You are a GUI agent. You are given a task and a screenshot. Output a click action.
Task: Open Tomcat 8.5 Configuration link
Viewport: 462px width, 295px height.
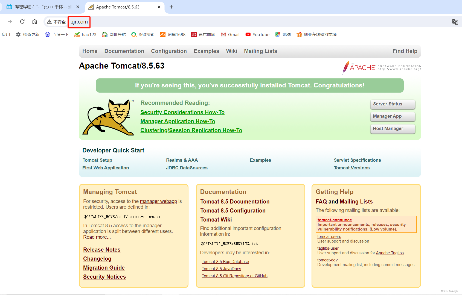[x=233, y=211]
